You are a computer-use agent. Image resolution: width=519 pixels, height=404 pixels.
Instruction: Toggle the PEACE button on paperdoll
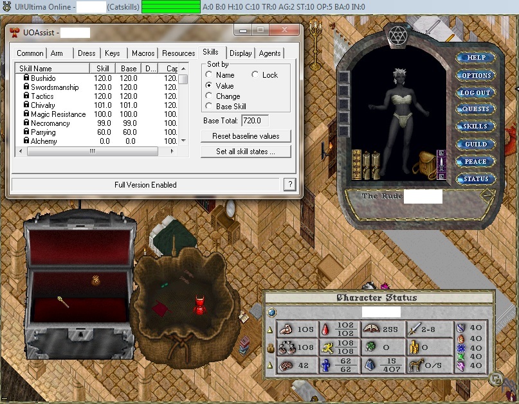click(x=475, y=162)
